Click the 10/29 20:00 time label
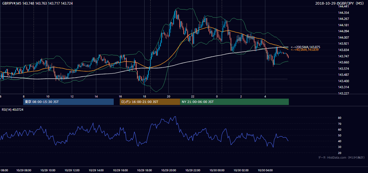Screen dimensions: 368x173 point(169,170)
